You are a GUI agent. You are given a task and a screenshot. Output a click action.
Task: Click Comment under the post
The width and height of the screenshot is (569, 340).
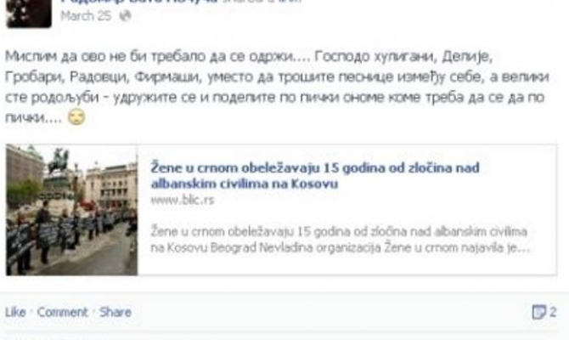62,312
